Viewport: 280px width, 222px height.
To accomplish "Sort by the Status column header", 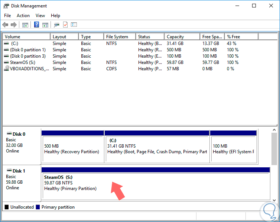I will coord(150,37).
